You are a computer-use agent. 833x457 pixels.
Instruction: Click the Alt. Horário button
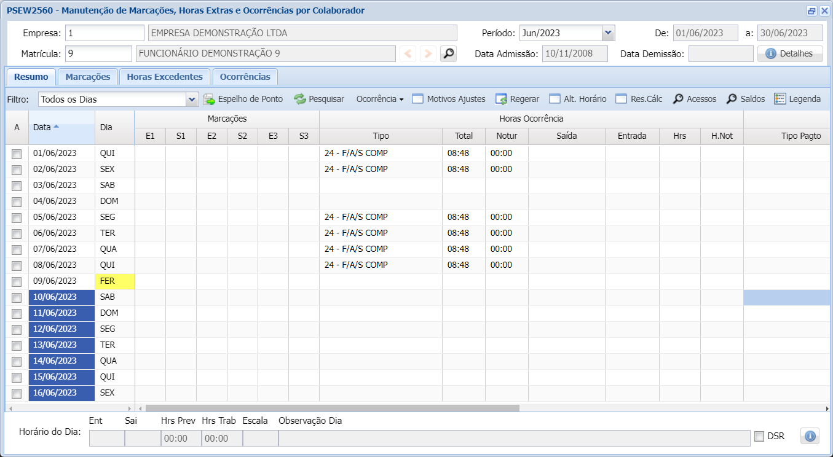click(577, 99)
